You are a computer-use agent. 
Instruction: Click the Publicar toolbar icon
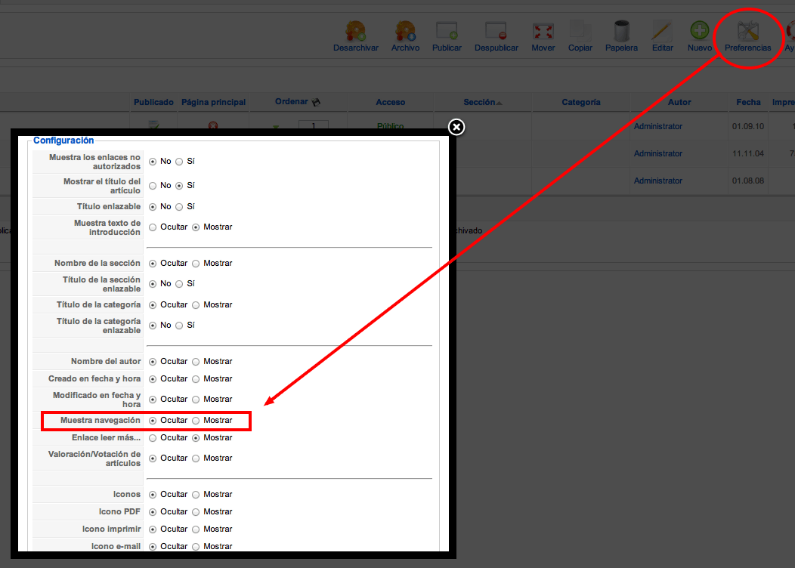(x=447, y=32)
